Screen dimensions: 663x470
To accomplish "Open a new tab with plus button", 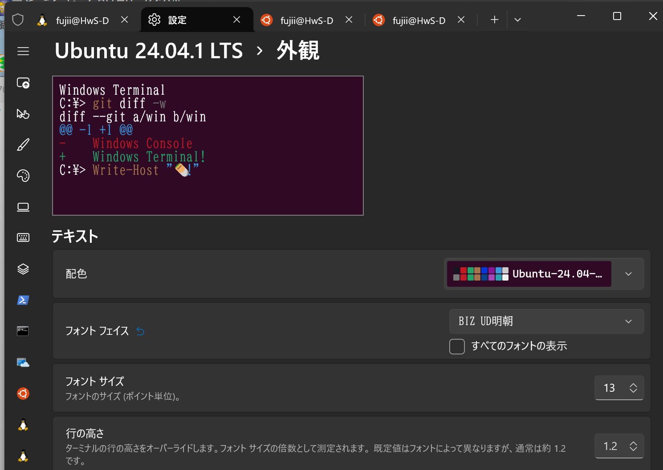I will (494, 20).
